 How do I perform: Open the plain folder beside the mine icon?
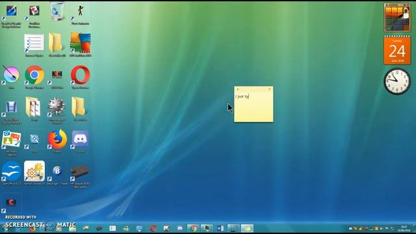click(79, 109)
